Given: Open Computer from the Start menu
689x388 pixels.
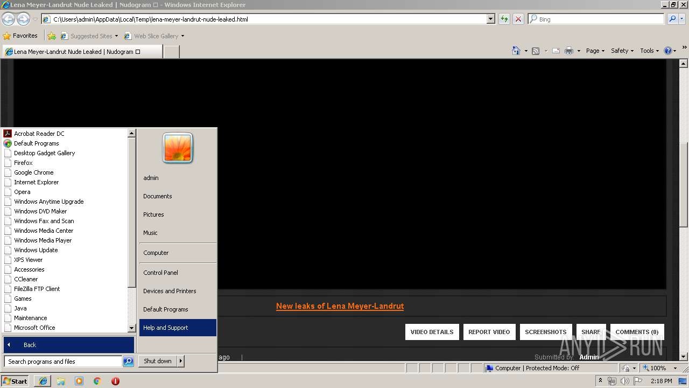Looking at the screenshot, I should point(156,253).
